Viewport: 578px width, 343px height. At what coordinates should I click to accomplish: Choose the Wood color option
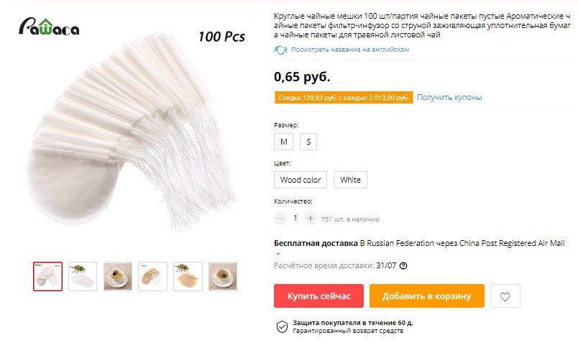pos(301,180)
